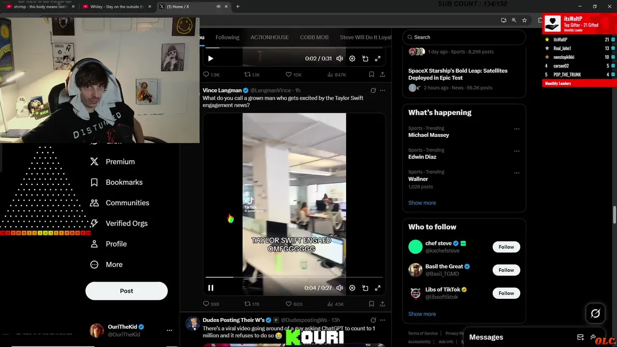The image size is (617, 347).
Task: Follow chef steve
Action: (x=506, y=247)
